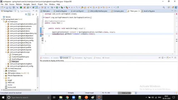
Task: Expand folded import block on line 3
Action: click(x=44, y=17)
